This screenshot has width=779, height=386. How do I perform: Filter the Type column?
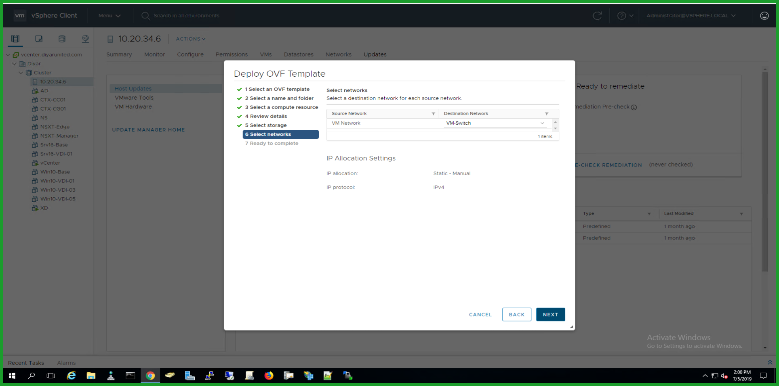click(x=649, y=214)
